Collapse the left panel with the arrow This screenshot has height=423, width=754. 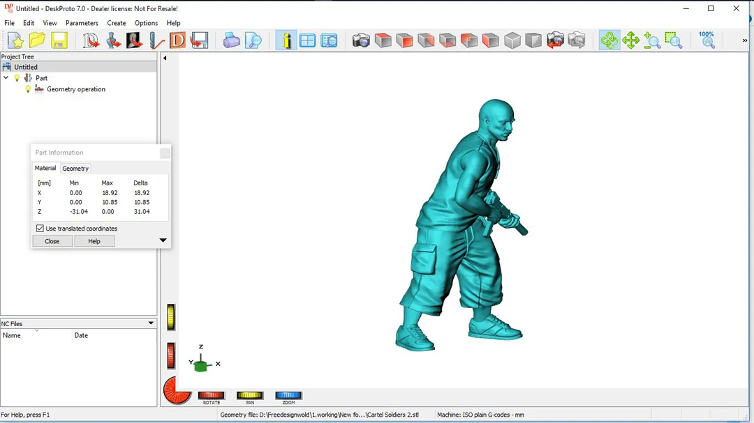pyautogui.click(x=165, y=58)
